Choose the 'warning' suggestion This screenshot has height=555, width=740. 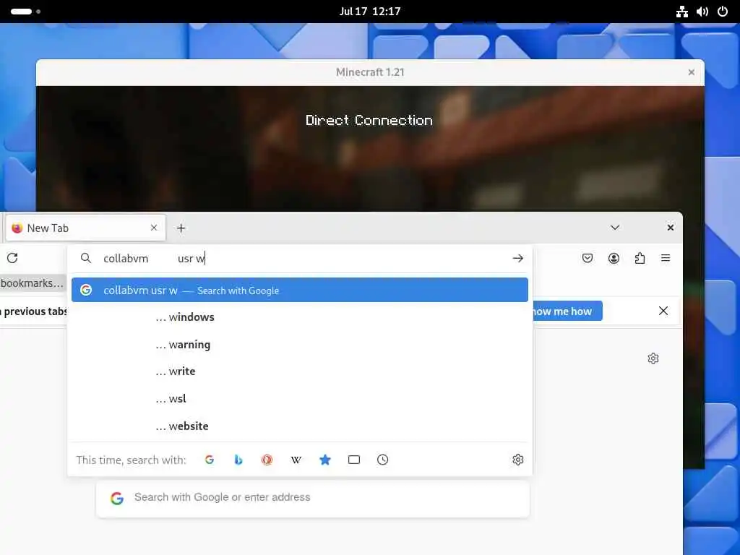[x=300, y=345]
